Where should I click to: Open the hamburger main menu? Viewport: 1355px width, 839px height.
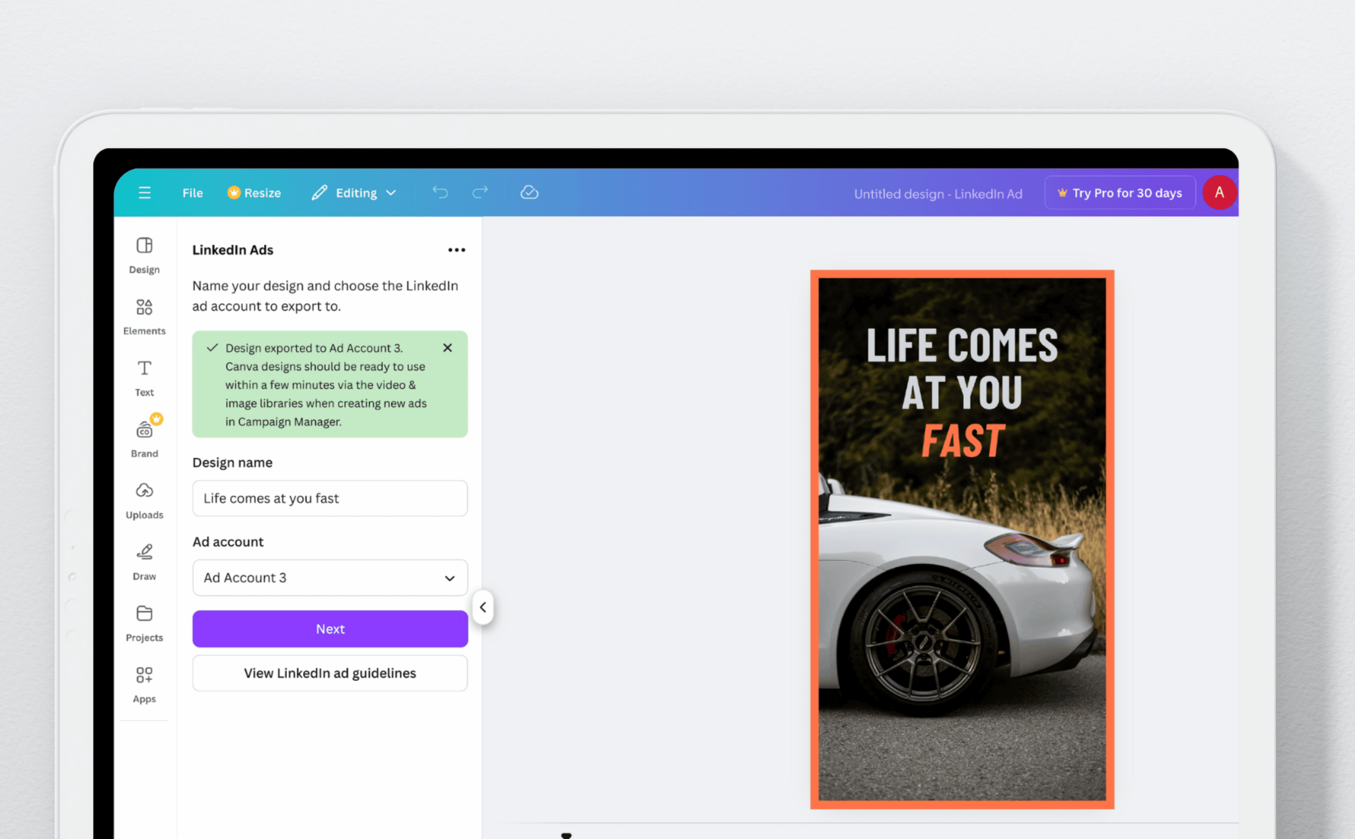coord(144,193)
